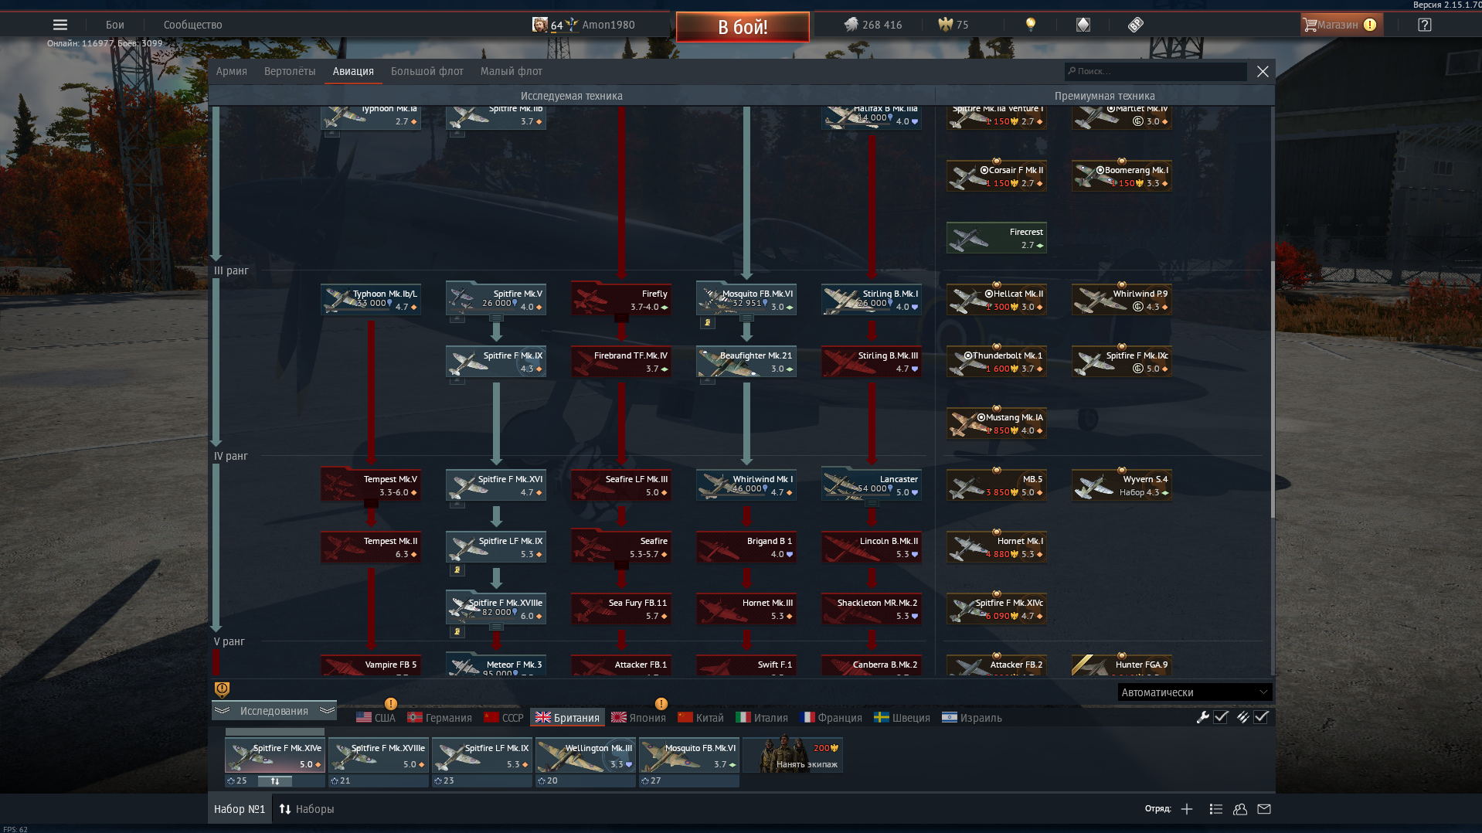This screenshot has height=833, width=1482.
Task: Select Wellington Mk.III crew slot
Action: [x=586, y=756]
